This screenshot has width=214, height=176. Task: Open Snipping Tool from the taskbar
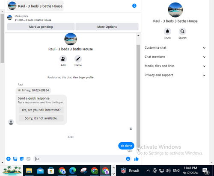(x=84, y=170)
